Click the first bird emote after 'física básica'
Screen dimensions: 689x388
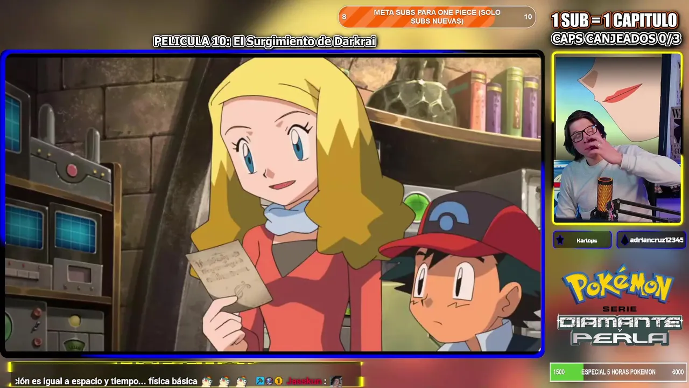207,381
